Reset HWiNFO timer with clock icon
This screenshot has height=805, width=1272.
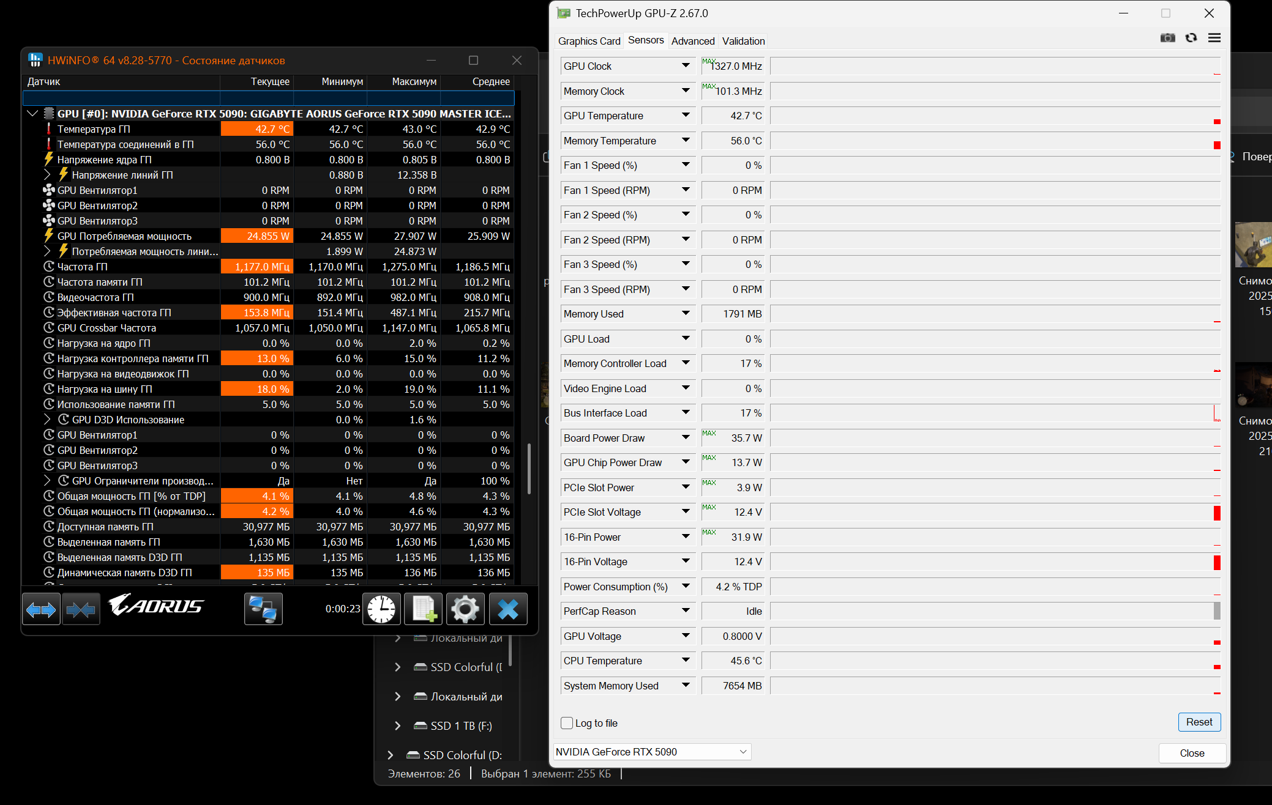(381, 609)
